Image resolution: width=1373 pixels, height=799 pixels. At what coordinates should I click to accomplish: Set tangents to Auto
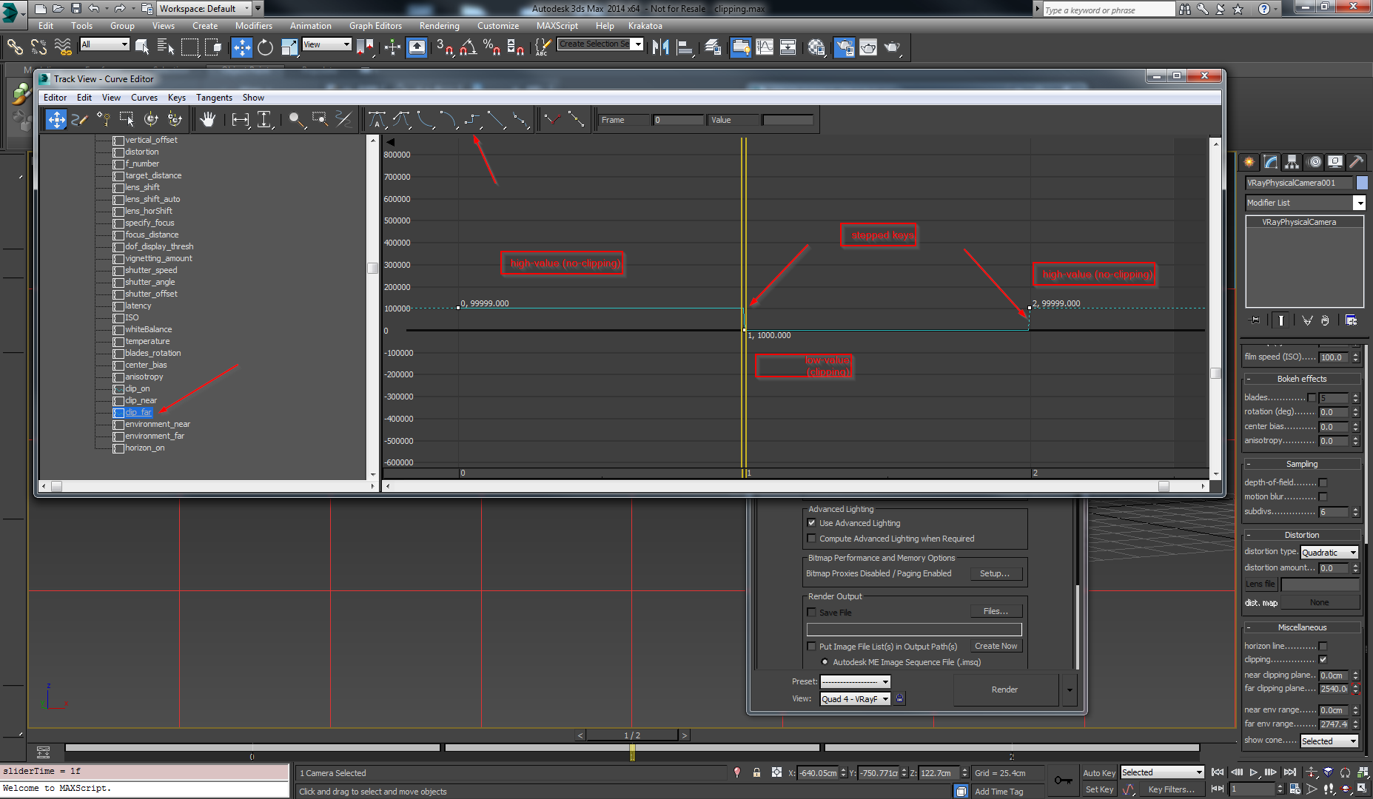[x=377, y=119]
